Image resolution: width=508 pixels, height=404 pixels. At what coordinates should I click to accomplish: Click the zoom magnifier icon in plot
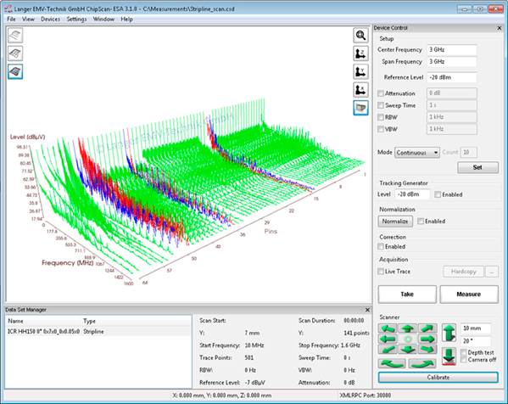point(360,36)
